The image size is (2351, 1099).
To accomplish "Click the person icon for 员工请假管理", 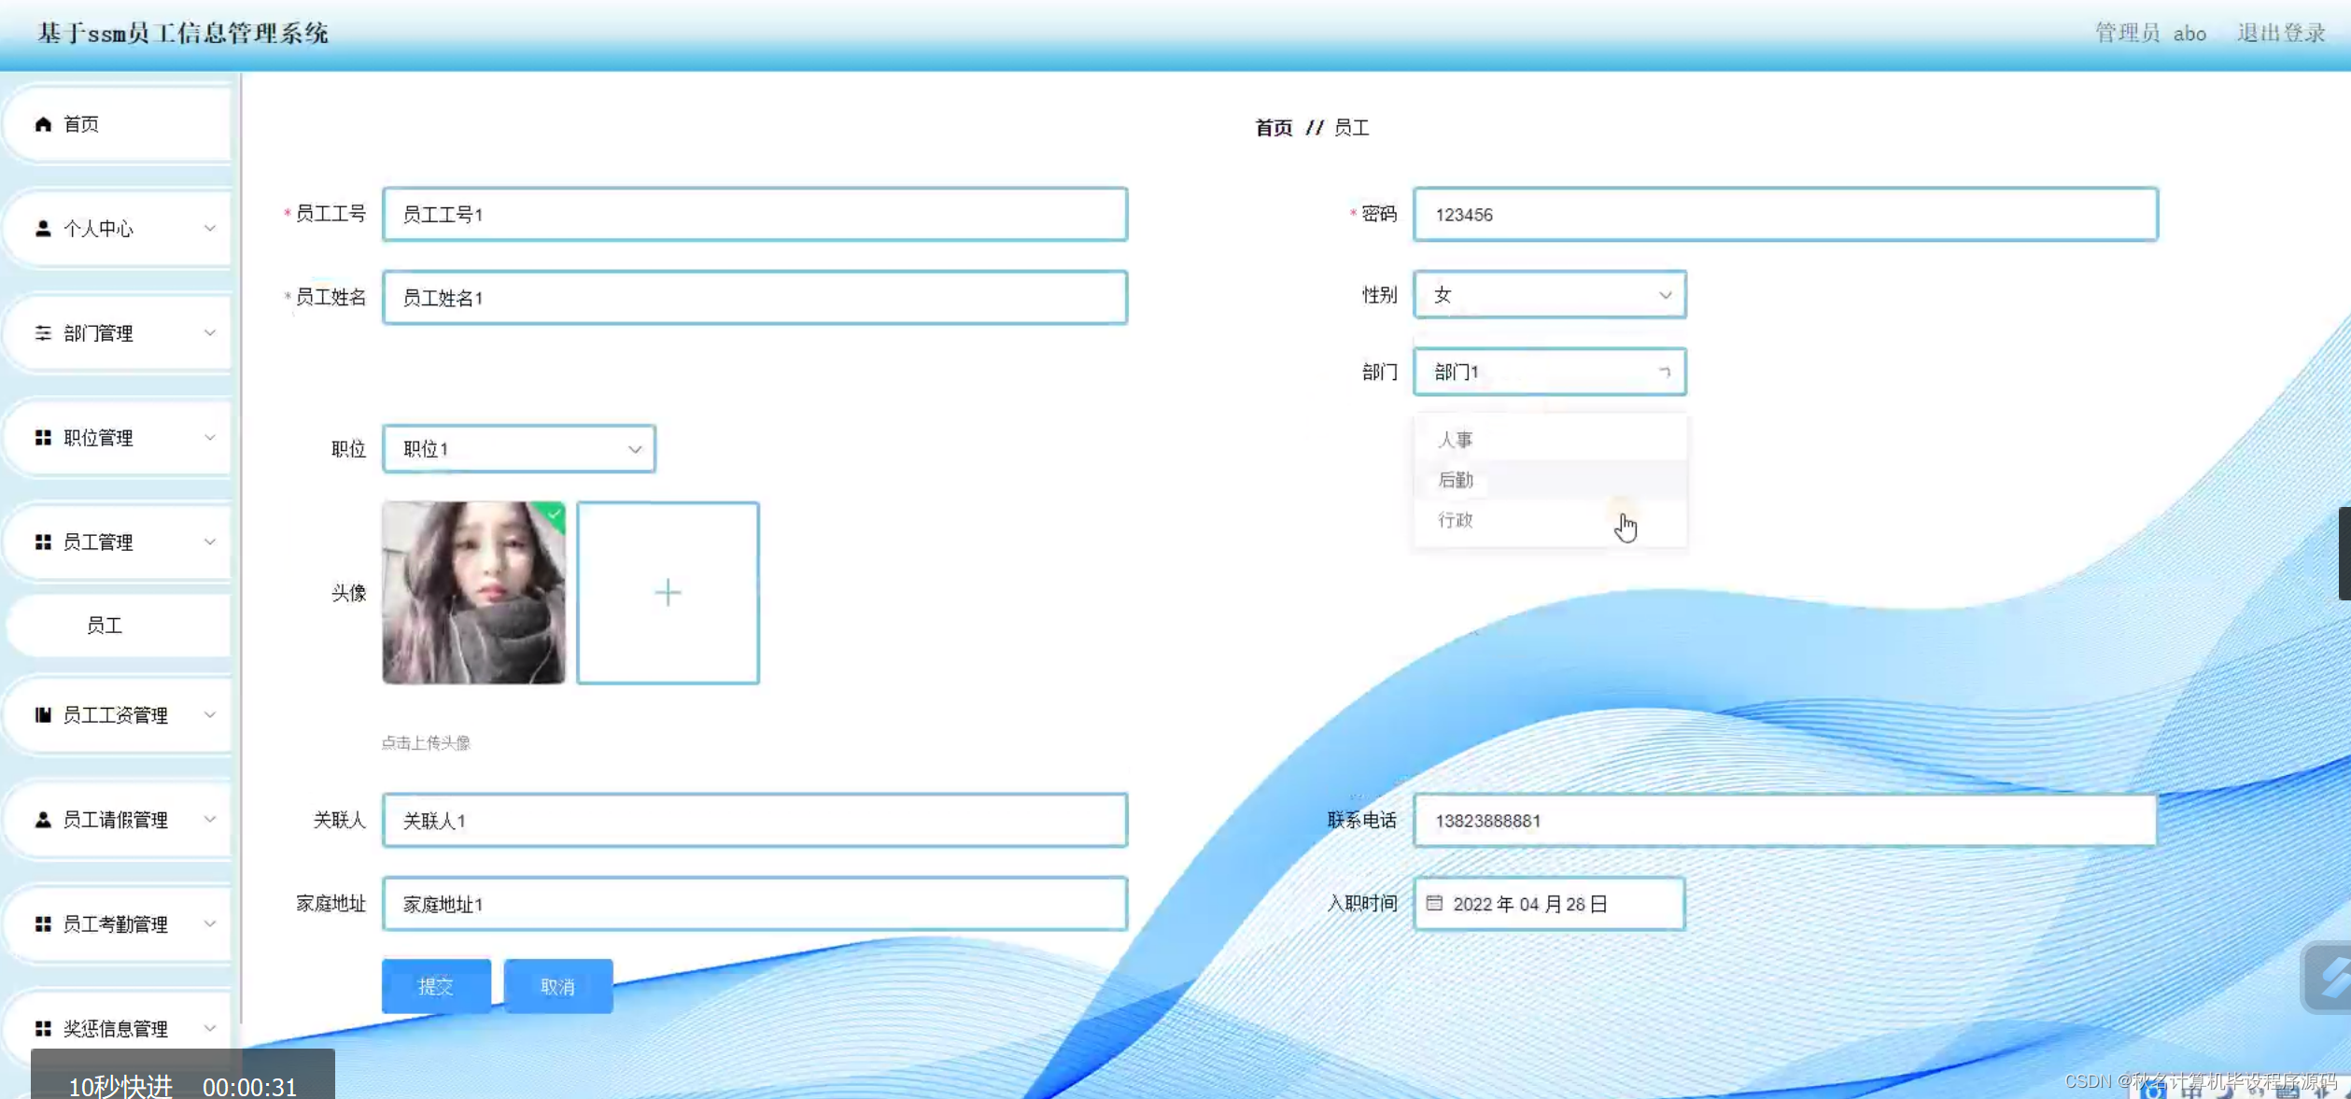I will (x=43, y=820).
